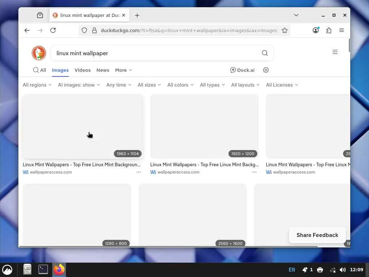Screen dimensions: 369x277
Task: Open the Firefox account icon
Action: click(316, 30)
